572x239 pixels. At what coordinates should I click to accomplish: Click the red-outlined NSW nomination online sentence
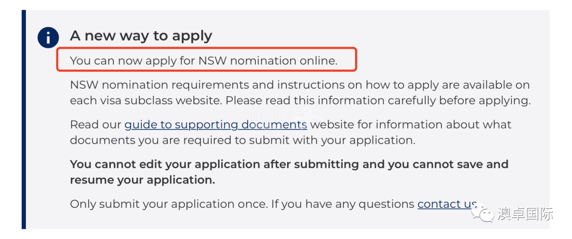(x=205, y=59)
